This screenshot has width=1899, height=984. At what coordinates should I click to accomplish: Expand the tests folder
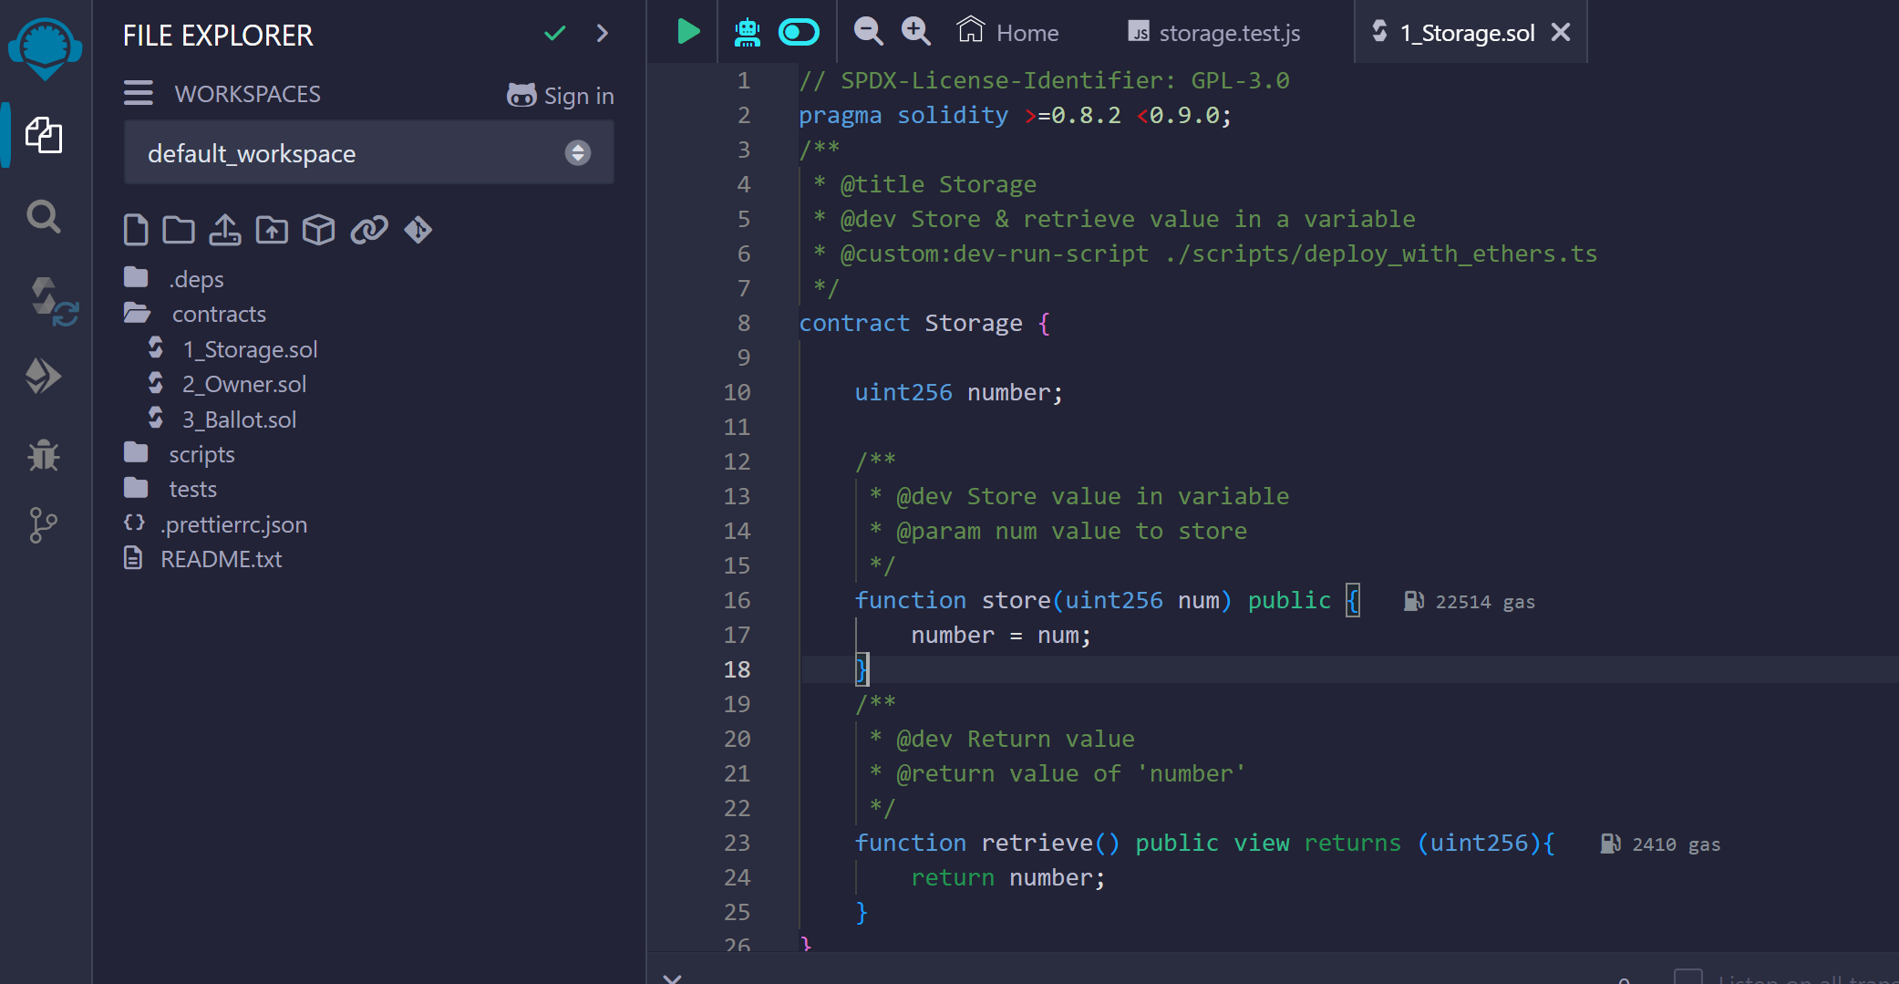click(170, 489)
